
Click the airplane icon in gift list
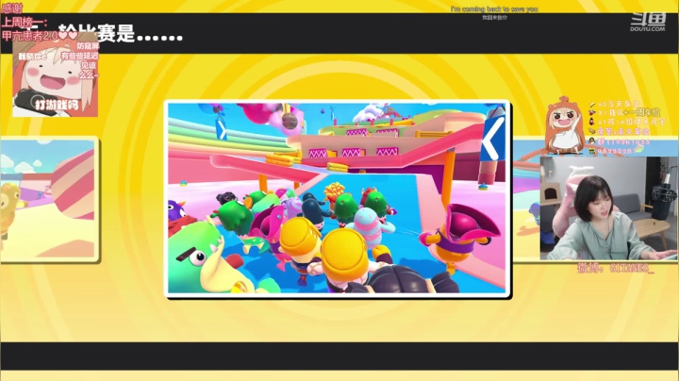(592, 112)
